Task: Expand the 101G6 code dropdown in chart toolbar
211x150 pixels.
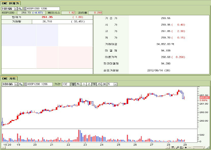Action: 16,84
